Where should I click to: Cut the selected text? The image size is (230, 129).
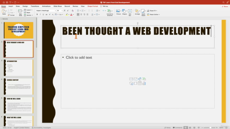[10, 10]
